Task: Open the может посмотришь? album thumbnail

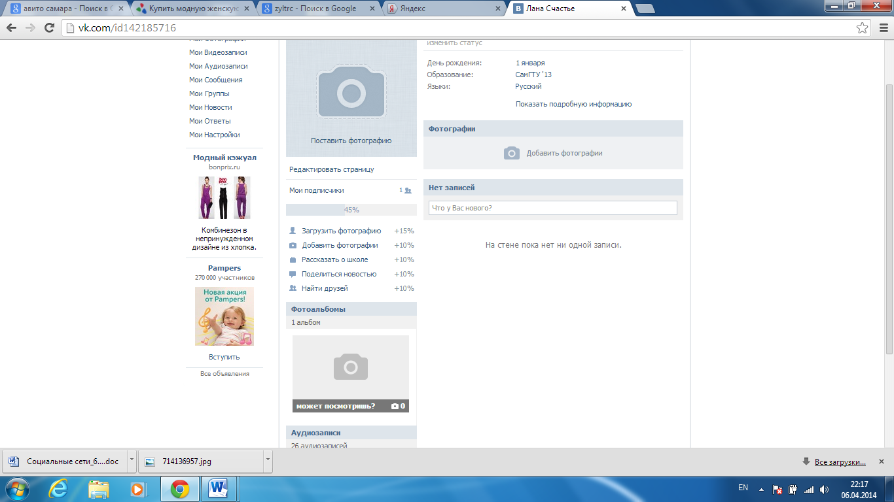Action: click(351, 374)
